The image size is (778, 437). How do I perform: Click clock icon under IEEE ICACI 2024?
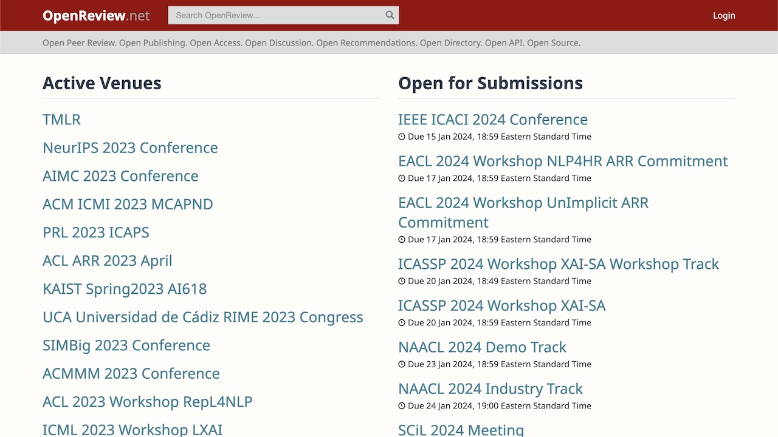click(402, 137)
